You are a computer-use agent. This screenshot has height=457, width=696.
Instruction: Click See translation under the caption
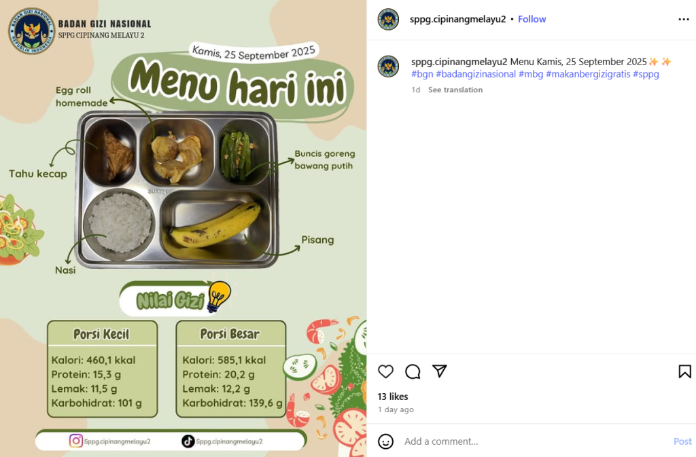455,90
